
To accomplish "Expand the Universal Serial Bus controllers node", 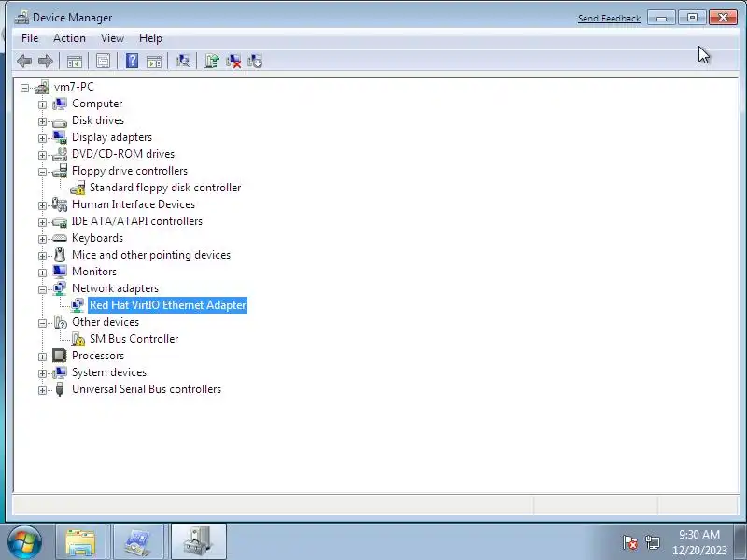I will (42, 390).
